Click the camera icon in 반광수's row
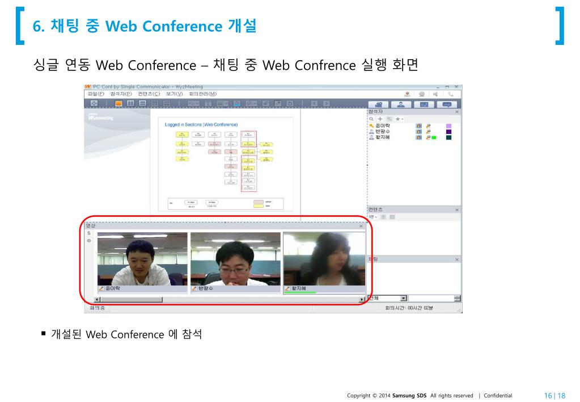Screen dimensions: 580x402 point(419,132)
